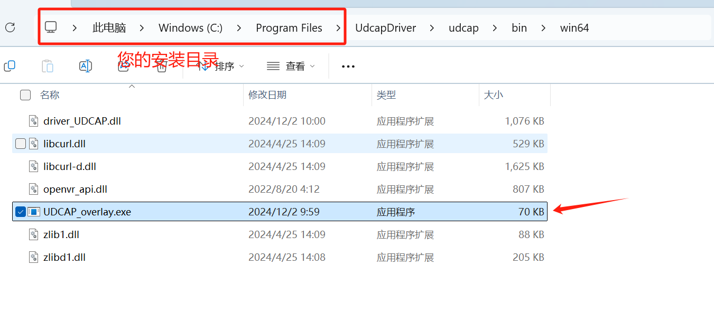Click the win64 breadcrumb segment
714x331 pixels.
click(574, 28)
